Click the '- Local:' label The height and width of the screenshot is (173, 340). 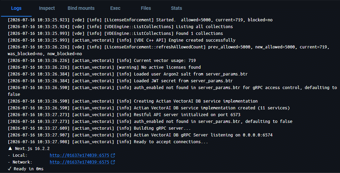[x=18, y=155]
